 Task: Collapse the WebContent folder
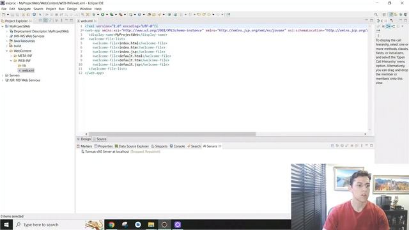coord(7,51)
